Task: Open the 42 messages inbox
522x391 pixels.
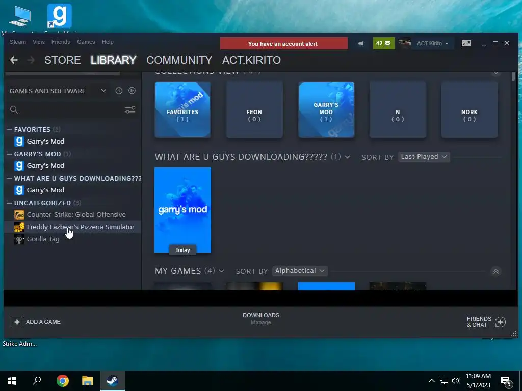Action: tap(383, 43)
